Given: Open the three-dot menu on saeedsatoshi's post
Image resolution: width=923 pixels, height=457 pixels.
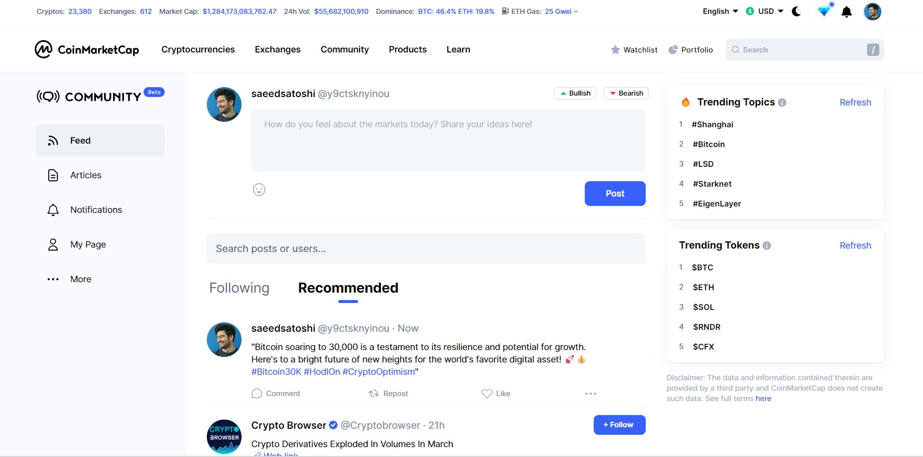Looking at the screenshot, I should (x=591, y=394).
